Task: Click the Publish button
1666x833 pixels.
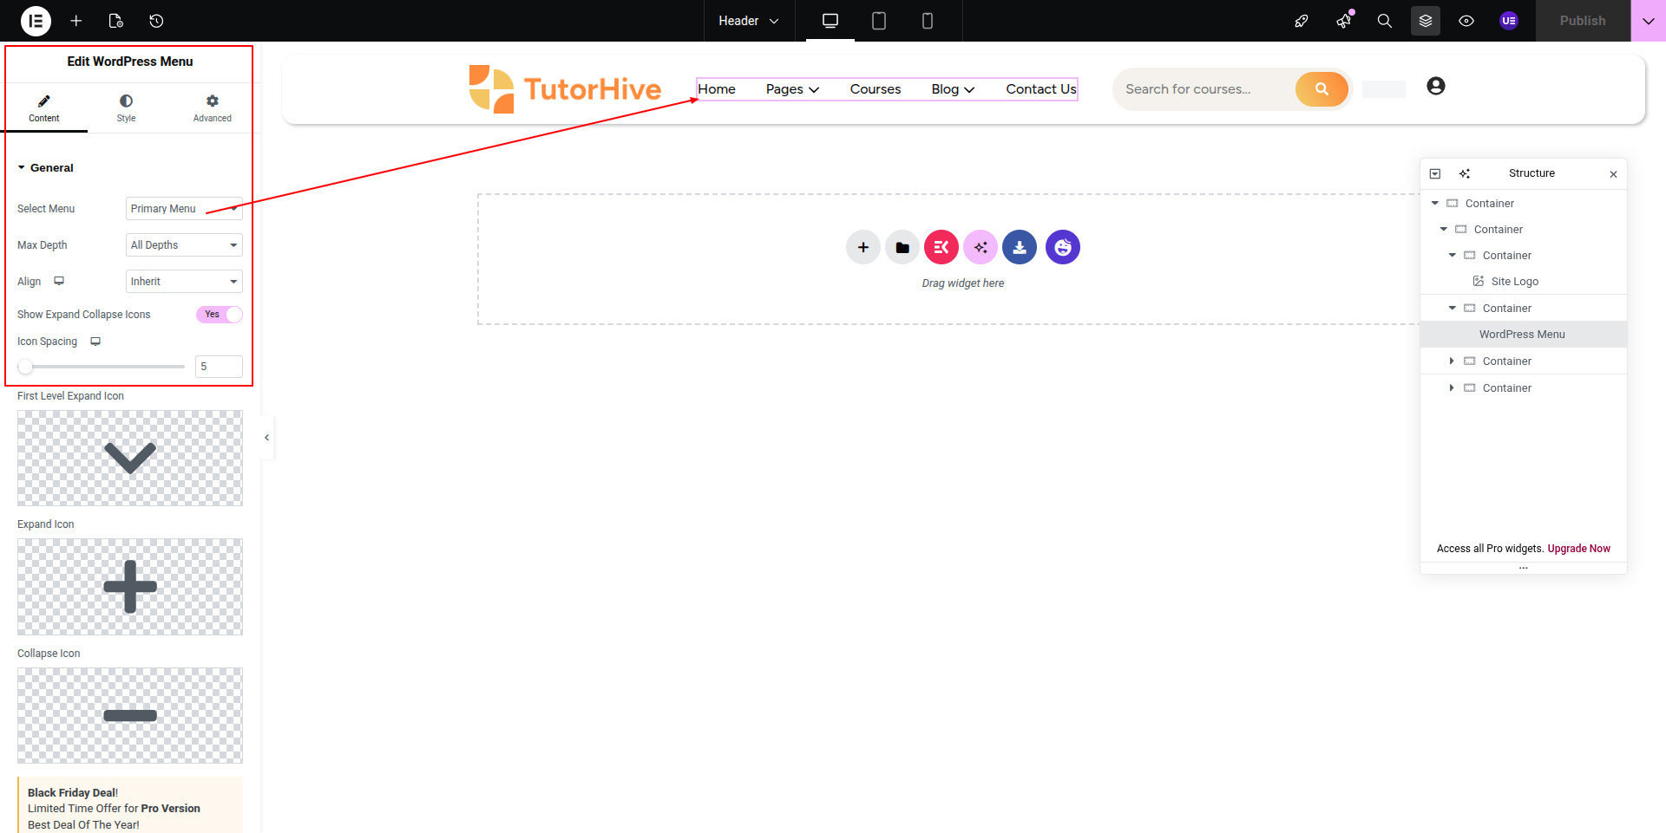Action: [1582, 21]
